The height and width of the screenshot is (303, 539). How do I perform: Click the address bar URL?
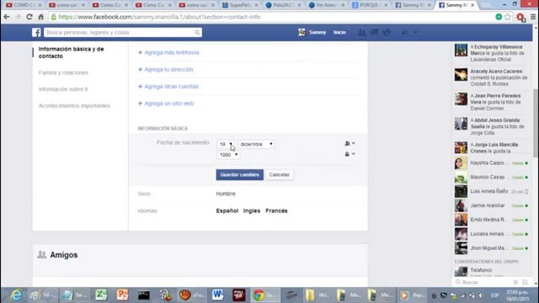pos(159,17)
